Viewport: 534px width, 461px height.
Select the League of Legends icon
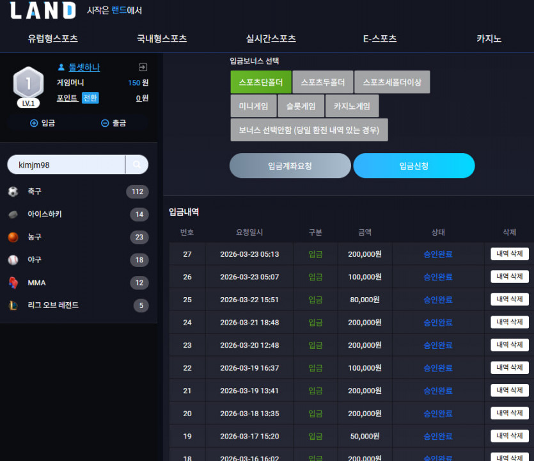pyautogui.click(x=13, y=305)
